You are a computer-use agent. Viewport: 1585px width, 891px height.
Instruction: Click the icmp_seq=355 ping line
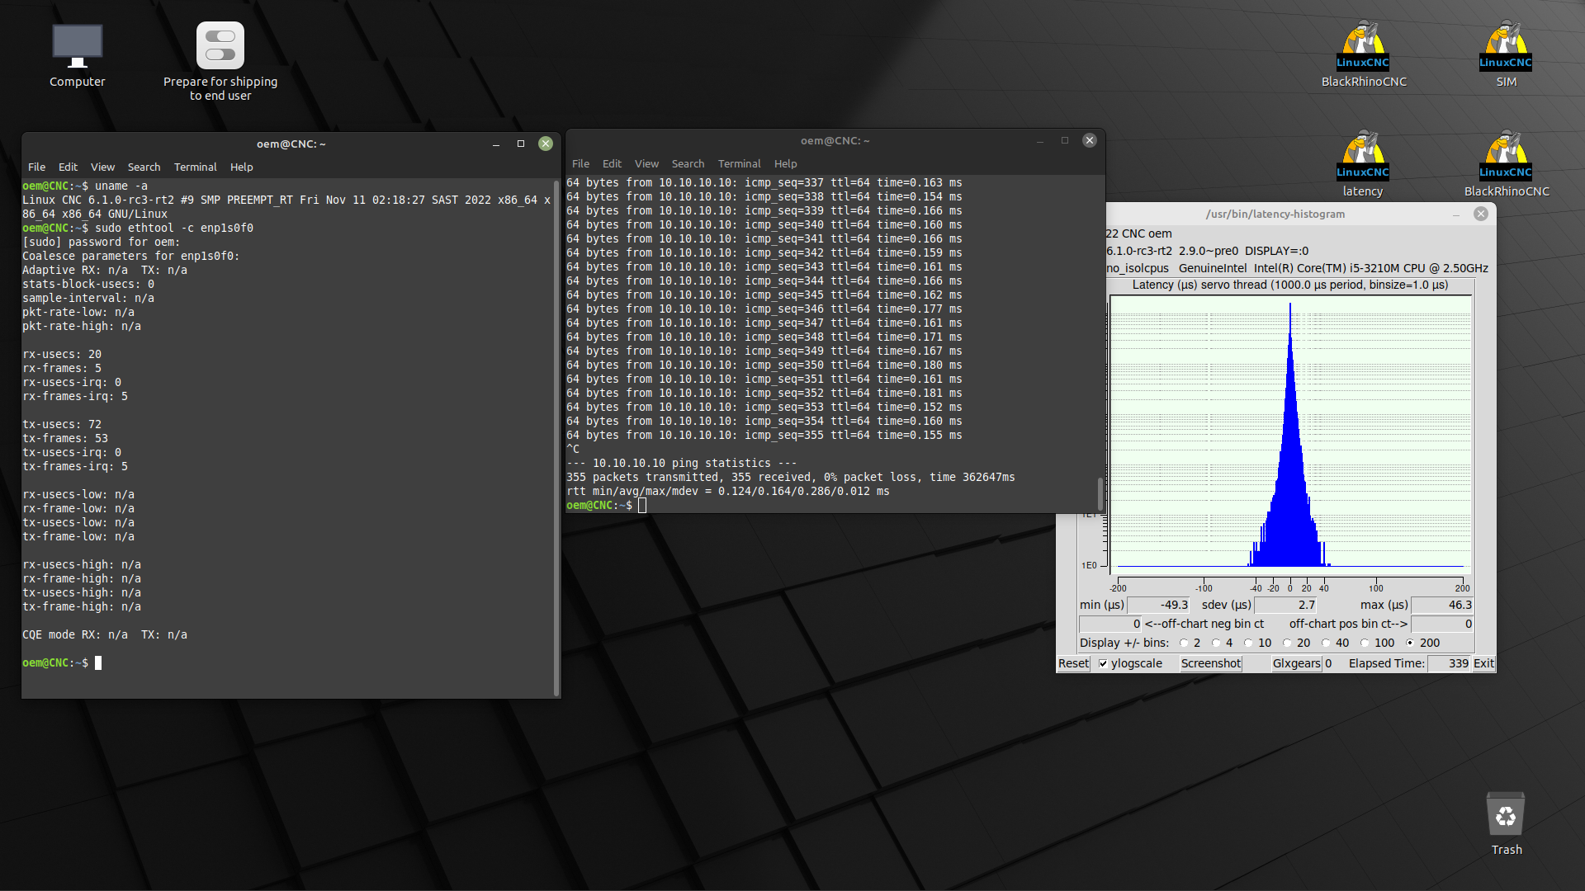pos(764,435)
